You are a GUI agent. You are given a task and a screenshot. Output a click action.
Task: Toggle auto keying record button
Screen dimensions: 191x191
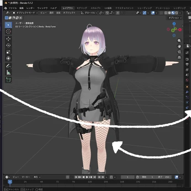[68, 177]
